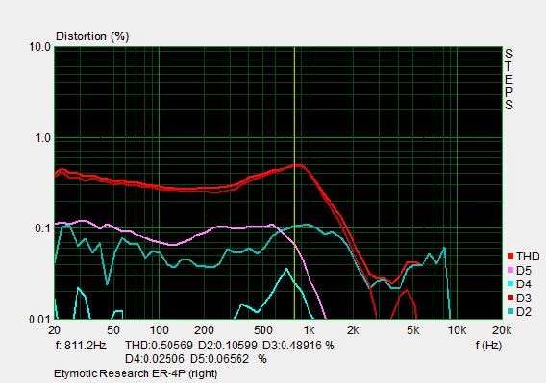Click the 'f (Hz)' axis label
Screen dimensions: 546x383
tap(488, 346)
